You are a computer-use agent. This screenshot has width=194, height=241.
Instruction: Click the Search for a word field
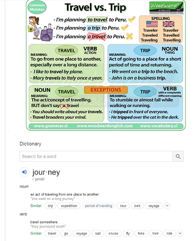[96, 156]
